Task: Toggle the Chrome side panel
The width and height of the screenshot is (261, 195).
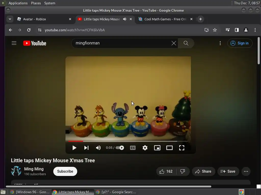Action: pyautogui.click(x=237, y=30)
